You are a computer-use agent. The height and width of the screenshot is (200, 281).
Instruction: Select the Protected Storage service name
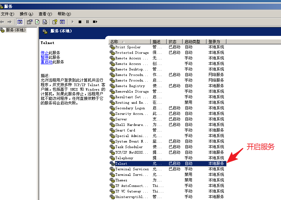pos(132,53)
